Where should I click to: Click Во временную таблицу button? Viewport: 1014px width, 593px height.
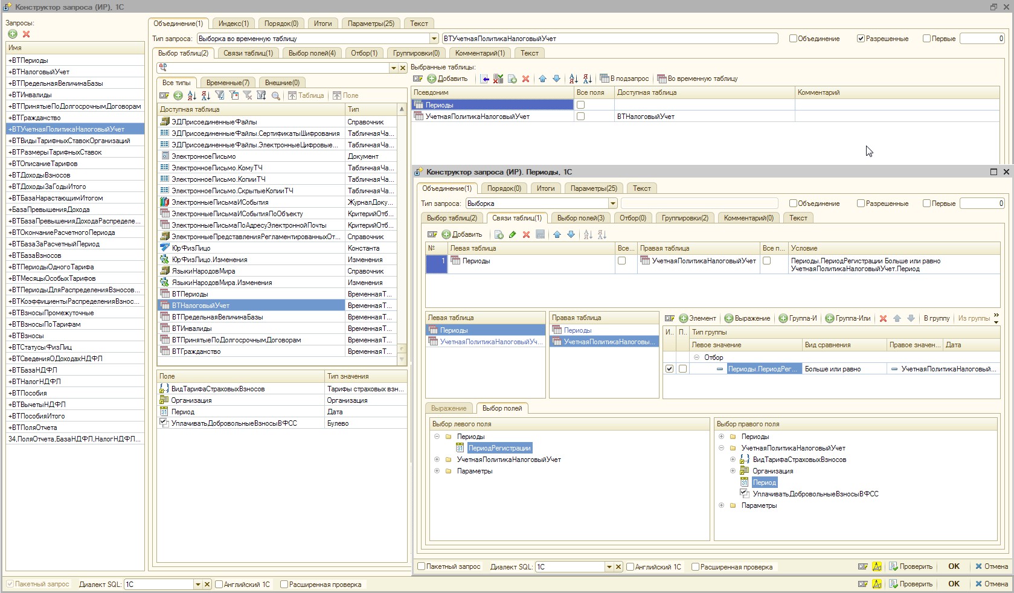click(698, 79)
